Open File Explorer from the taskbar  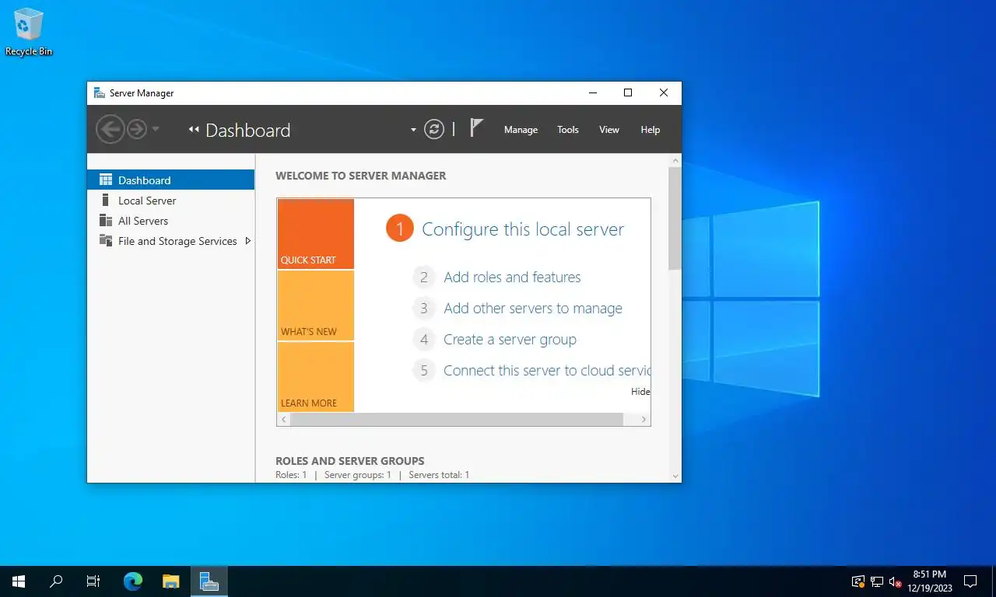click(171, 581)
